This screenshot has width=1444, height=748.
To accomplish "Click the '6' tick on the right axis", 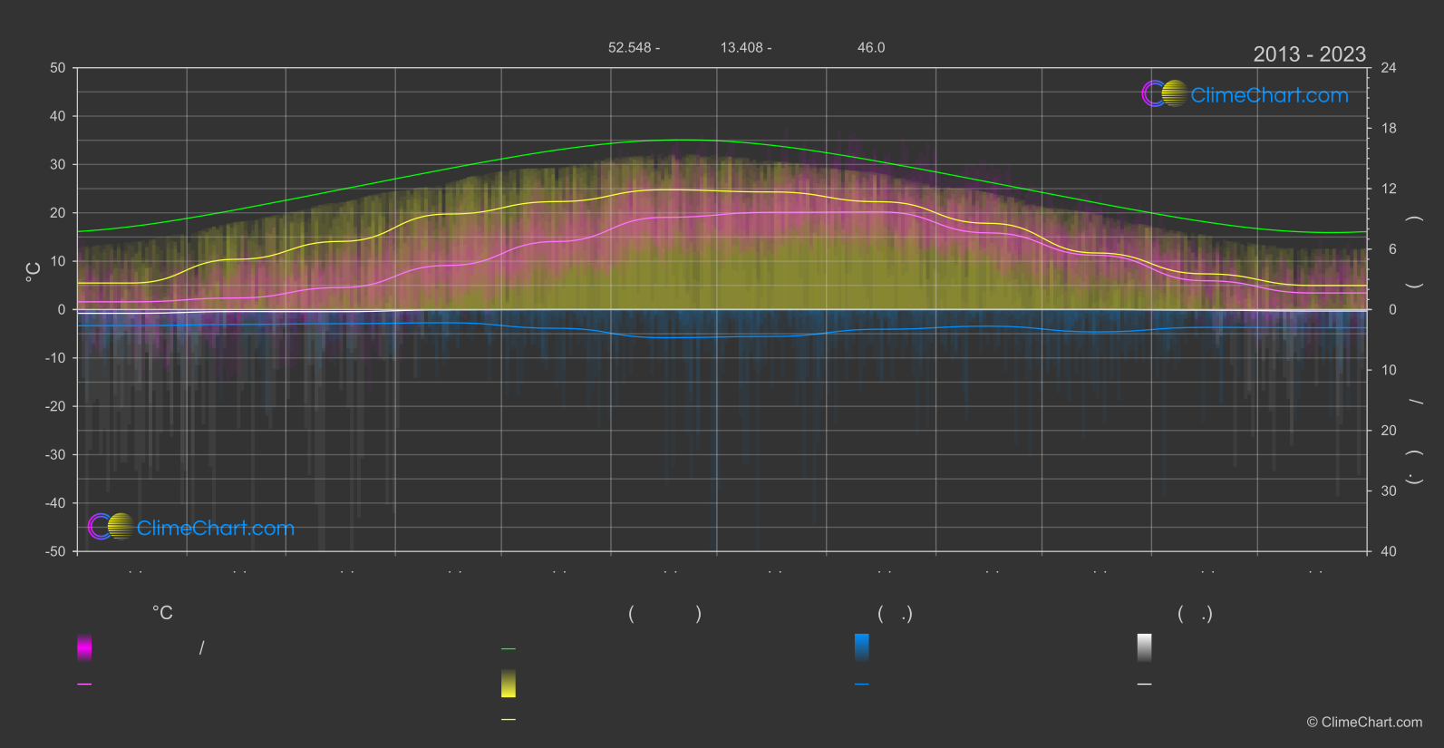I will pos(1392,249).
